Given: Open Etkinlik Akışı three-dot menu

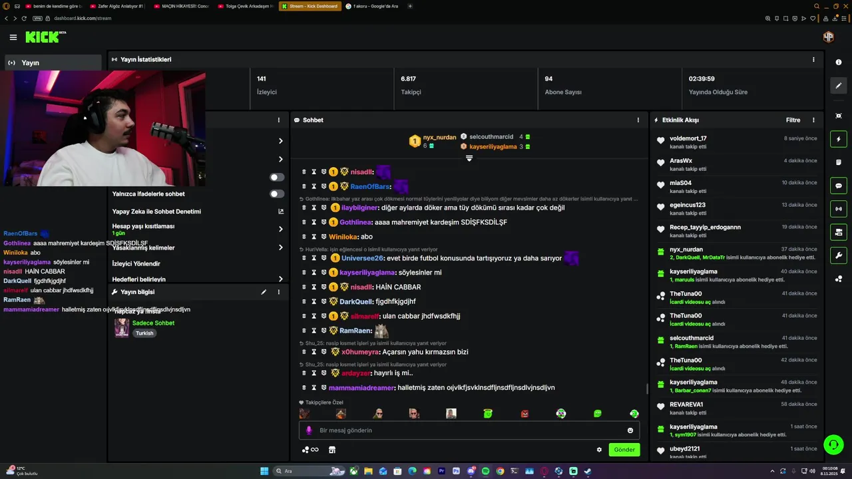Looking at the screenshot, I should tap(813, 120).
